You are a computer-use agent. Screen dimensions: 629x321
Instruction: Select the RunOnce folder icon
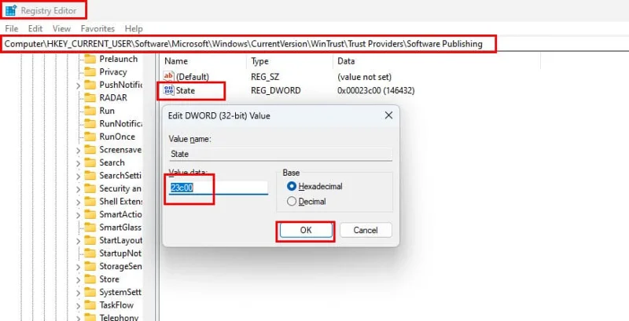[x=90, y=137]
